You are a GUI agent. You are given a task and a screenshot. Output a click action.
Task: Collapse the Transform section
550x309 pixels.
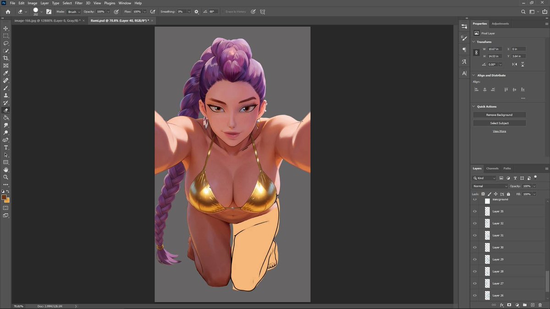(473, 42)
